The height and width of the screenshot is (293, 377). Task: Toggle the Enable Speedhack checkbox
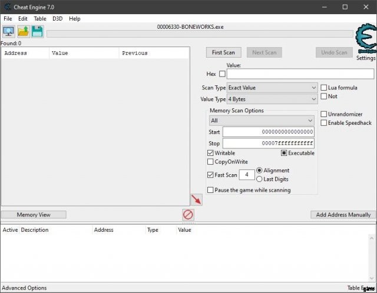point(324,123)
